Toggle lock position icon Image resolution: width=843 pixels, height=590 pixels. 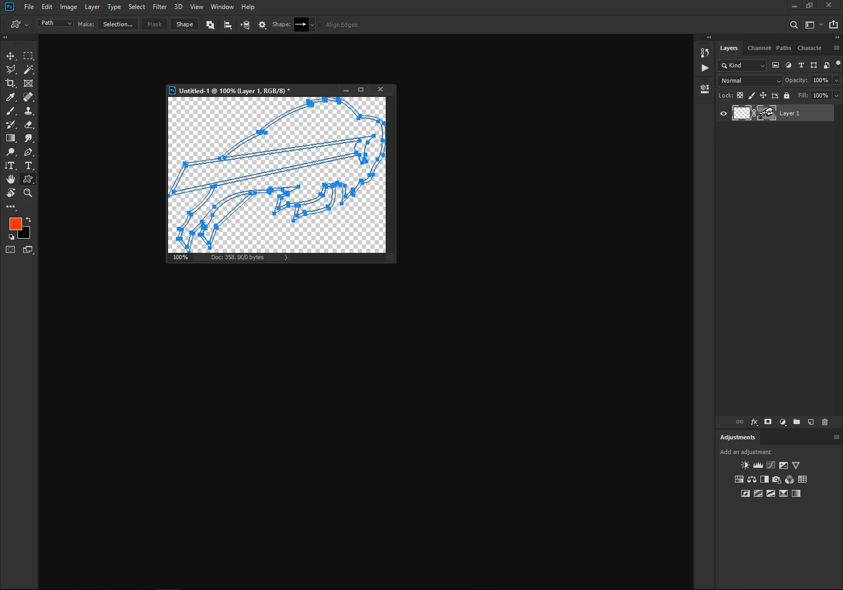pyautogui.click(x=763, y=95)
